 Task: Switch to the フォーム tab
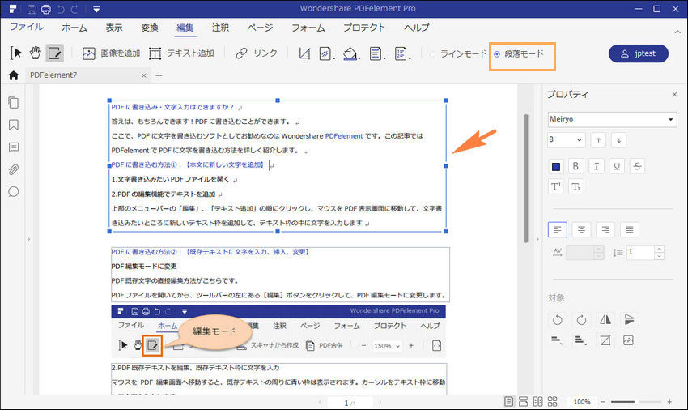[308, 28]
